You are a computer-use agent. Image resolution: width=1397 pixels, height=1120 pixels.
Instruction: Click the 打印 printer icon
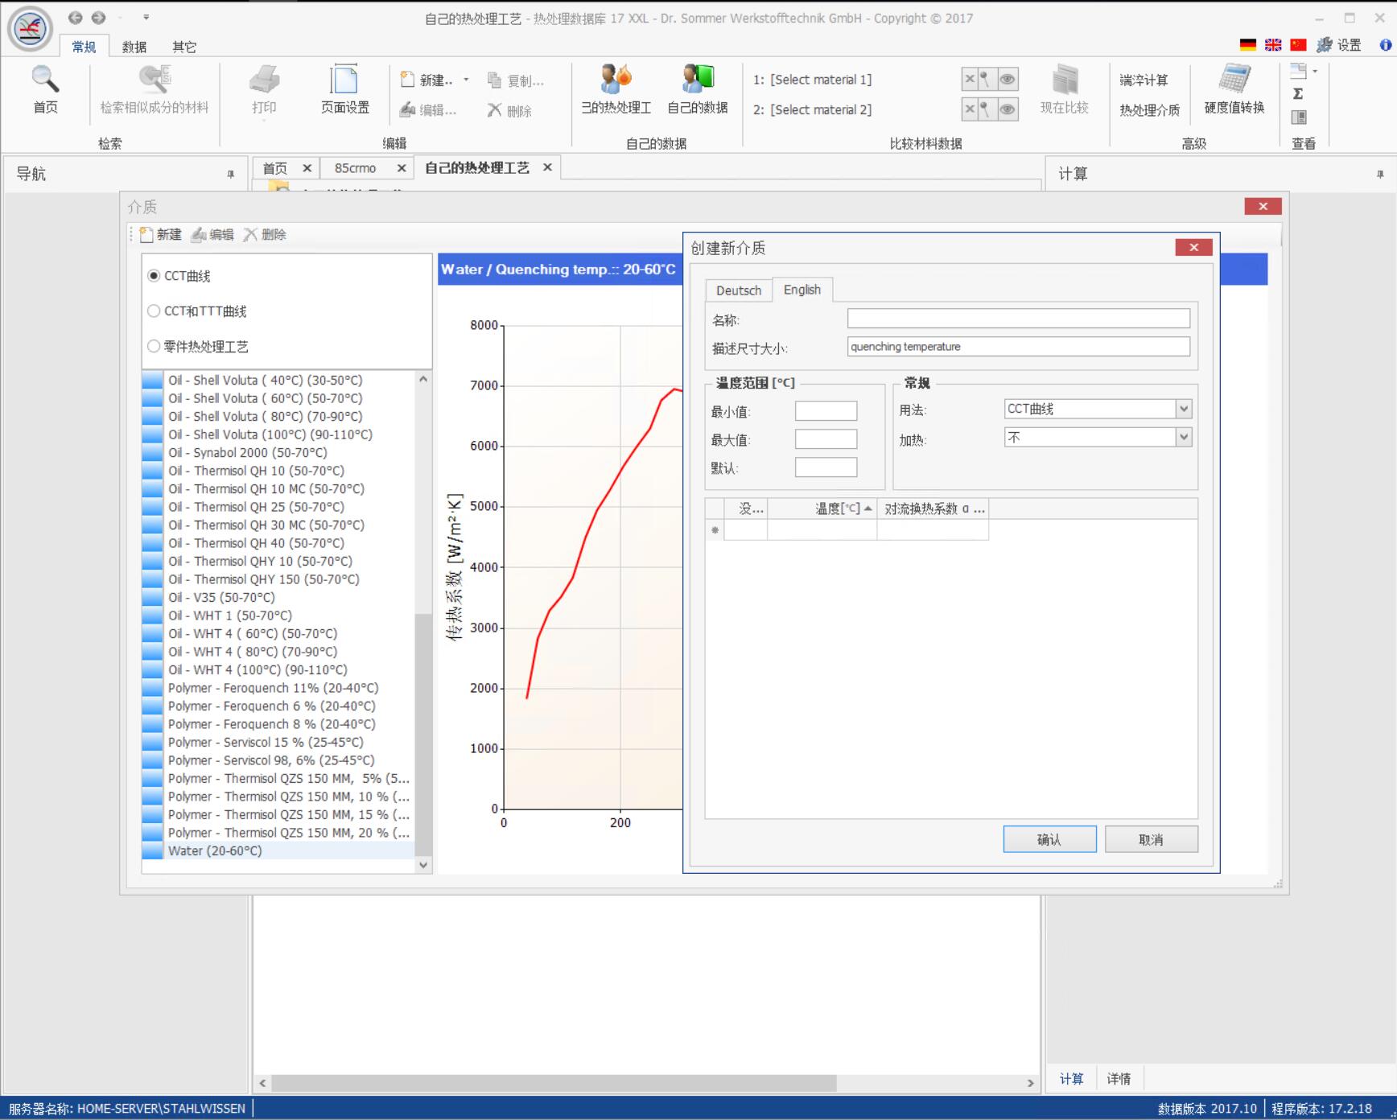point(264,80)
